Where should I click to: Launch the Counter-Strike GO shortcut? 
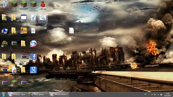coord(24,30)
